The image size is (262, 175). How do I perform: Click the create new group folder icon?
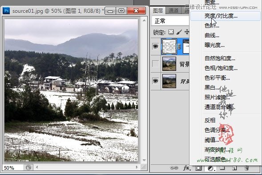pos(222,168)
